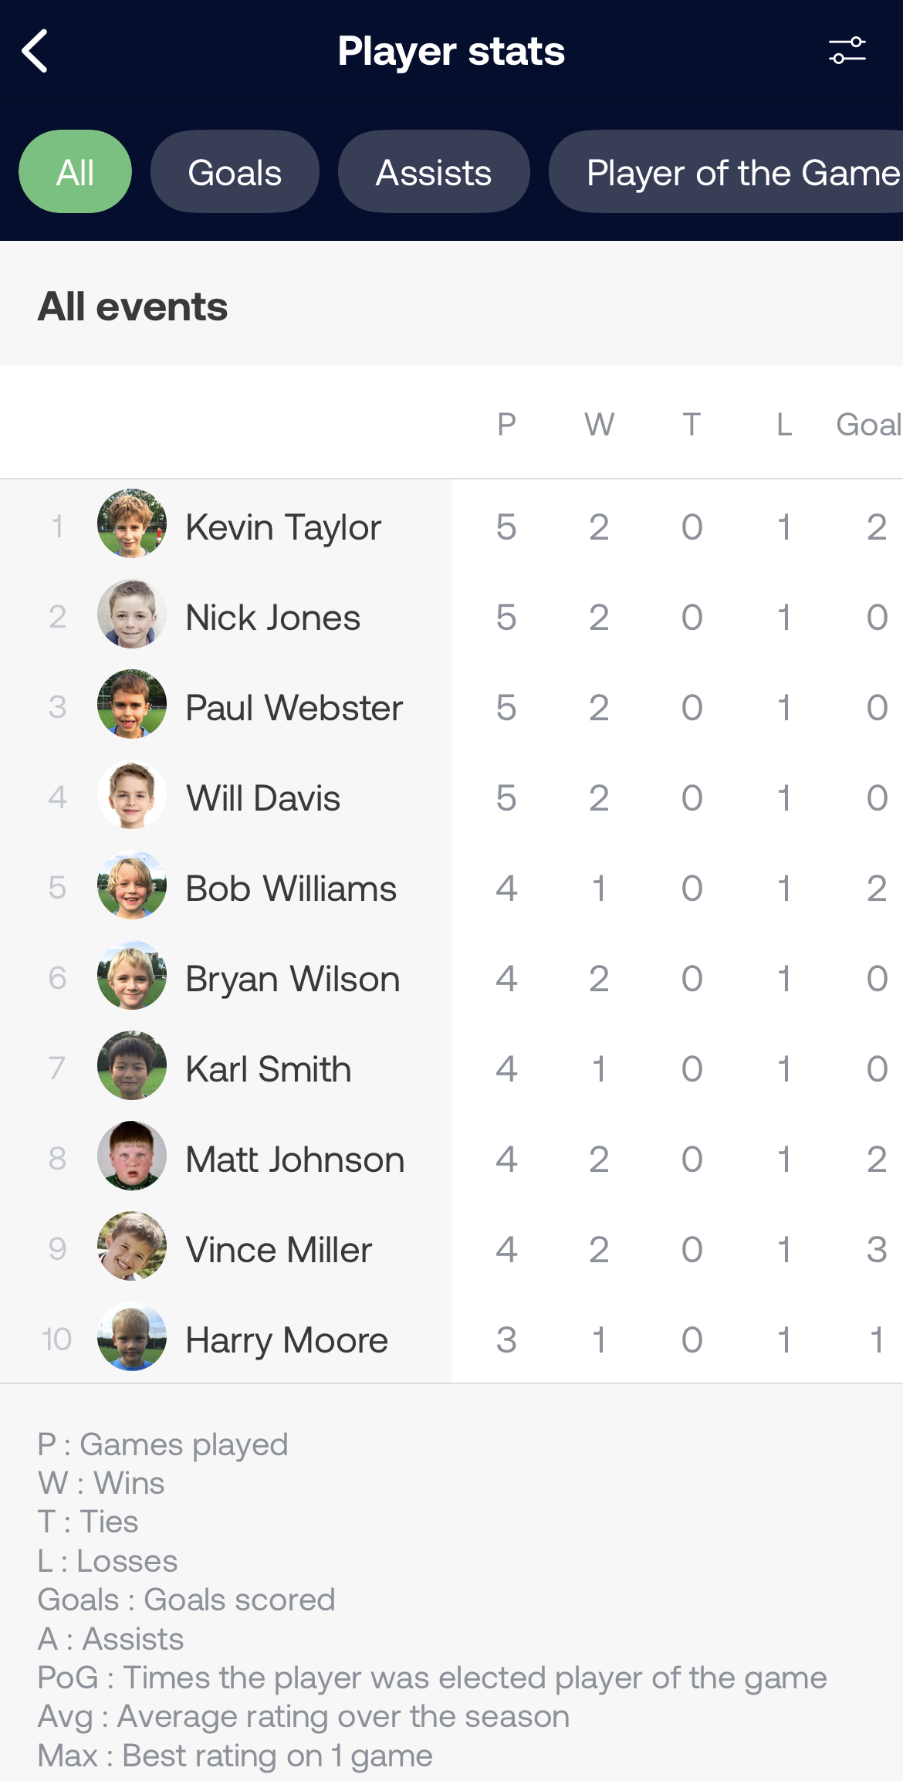Switch to the Goals tab

235,171
